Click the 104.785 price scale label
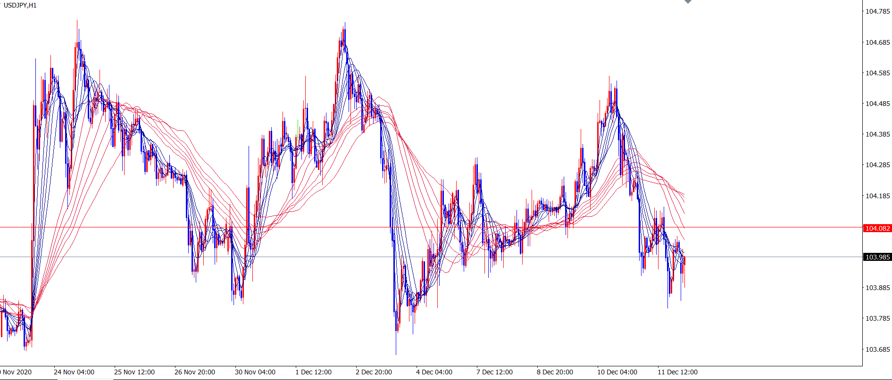The image size is (892, 380). pos(877,11)
